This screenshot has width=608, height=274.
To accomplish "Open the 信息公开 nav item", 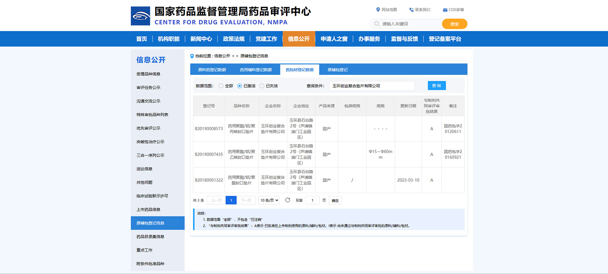I will click(x=299, y=39).
